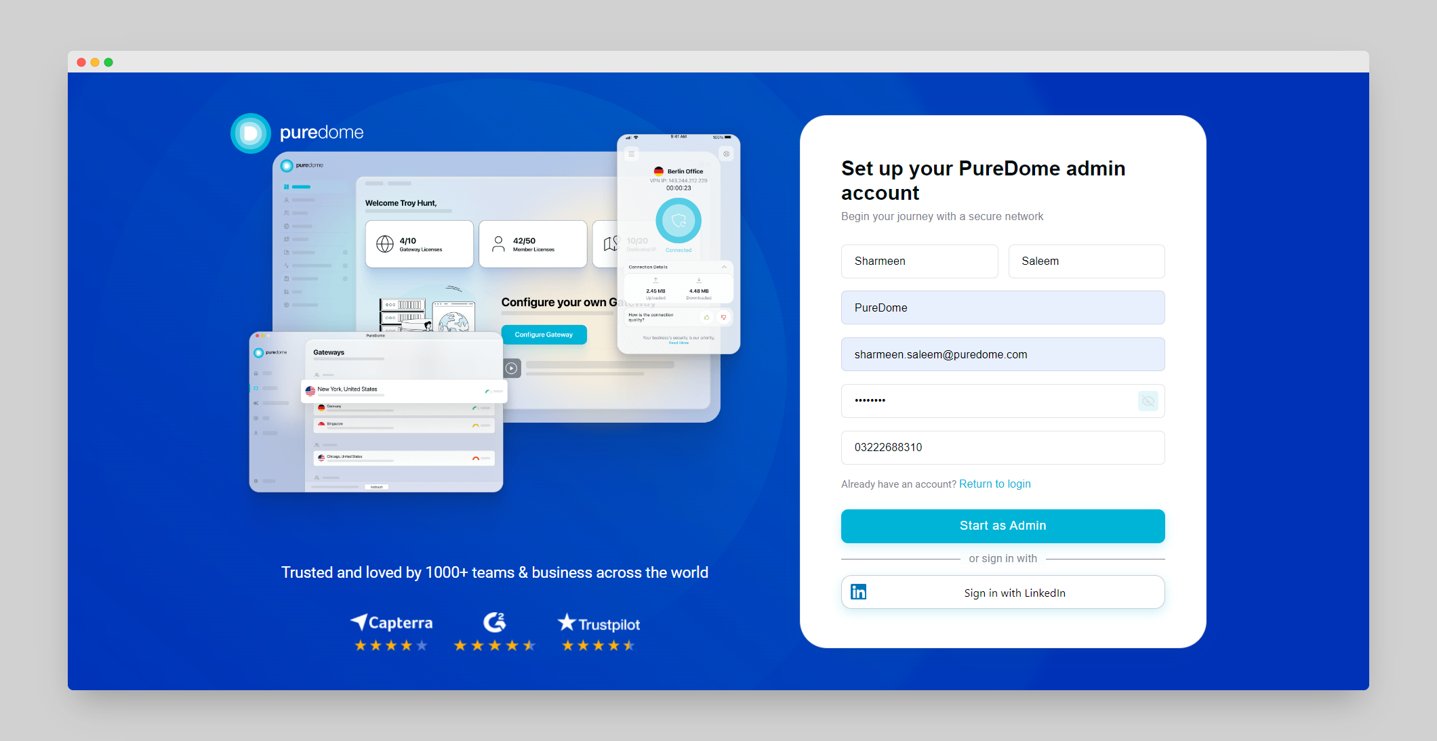Click Configure Gateway button in preview image
1437x741 pixels.
(544, 335)
